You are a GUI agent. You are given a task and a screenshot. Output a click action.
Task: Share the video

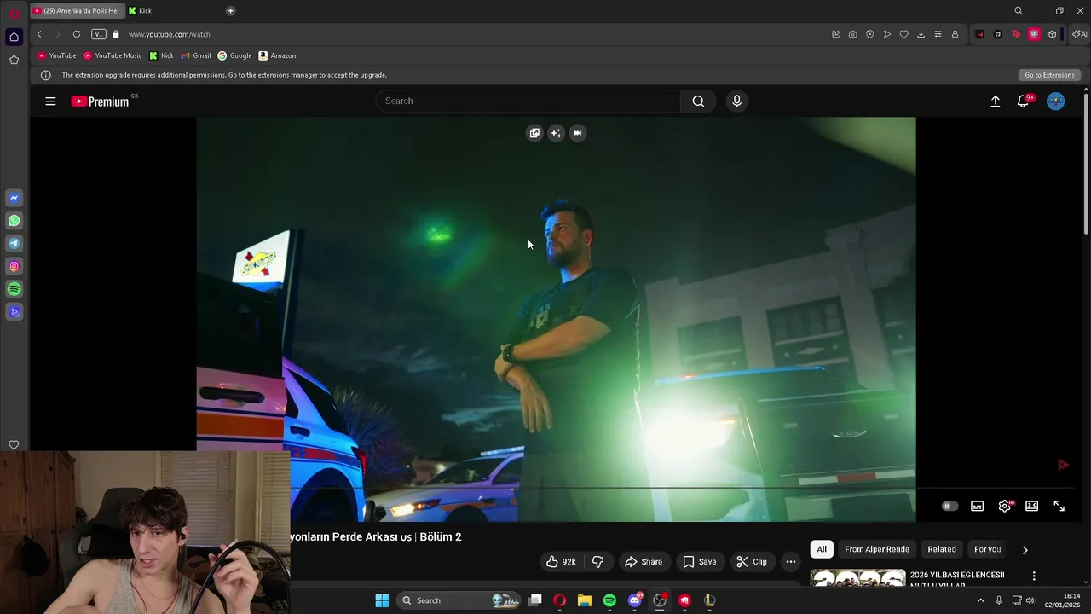[x=644, y=561]
